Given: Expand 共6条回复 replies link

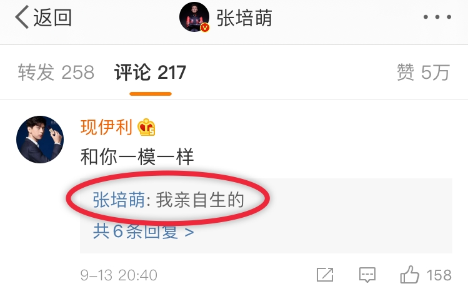Looking at the screenshot, I should pyautogui.click(x=143, y=231).
